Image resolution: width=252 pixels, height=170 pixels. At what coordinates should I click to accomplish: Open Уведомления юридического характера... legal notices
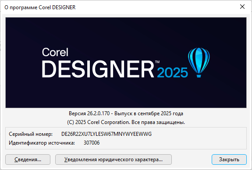click(114, 159)
